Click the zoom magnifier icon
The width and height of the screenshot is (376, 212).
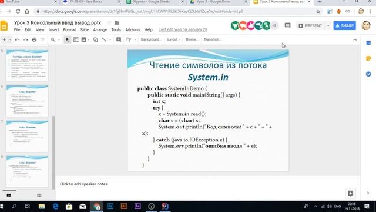coord(53,39)
